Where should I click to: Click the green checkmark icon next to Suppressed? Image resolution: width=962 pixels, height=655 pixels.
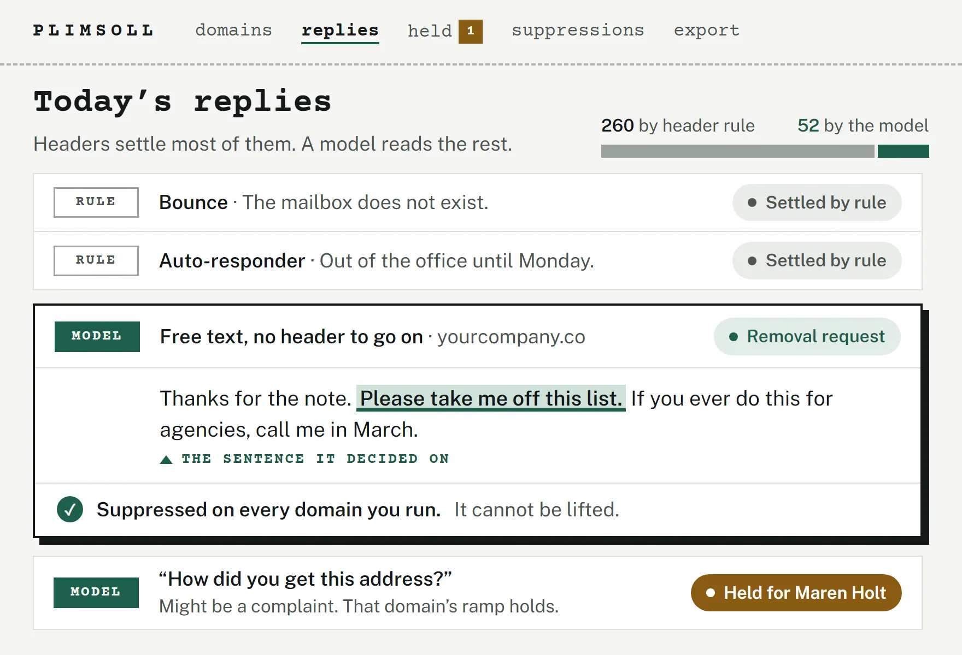(x=70, y=509)
